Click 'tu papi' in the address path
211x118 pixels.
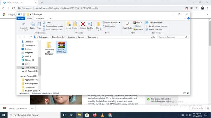pos(81,37)
